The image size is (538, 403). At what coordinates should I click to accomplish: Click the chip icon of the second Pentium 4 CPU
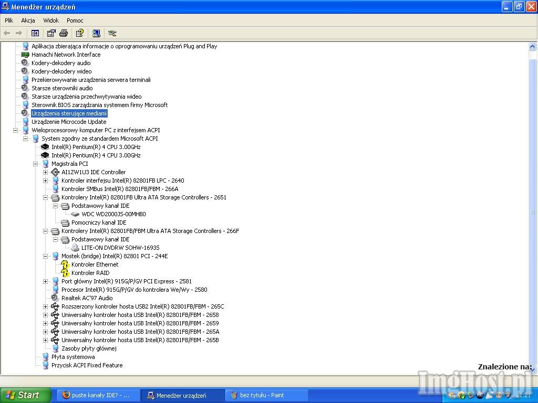pyautogui.click(x=45, y=155)
